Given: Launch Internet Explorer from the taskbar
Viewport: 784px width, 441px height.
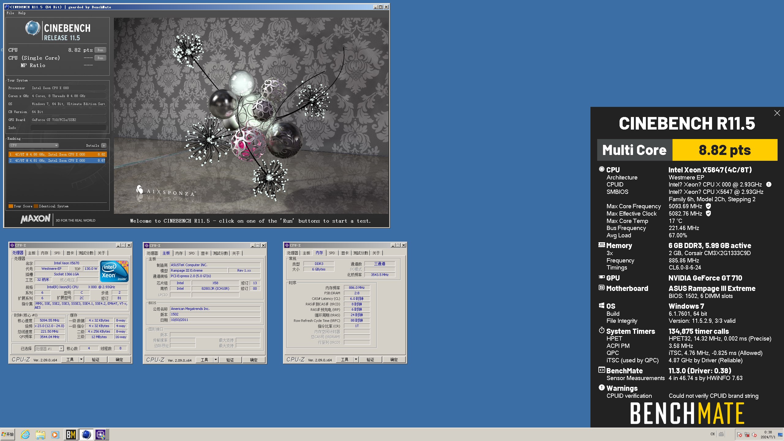Looking at the screenshot, I should pyautogui.click(x=25, y=434).
